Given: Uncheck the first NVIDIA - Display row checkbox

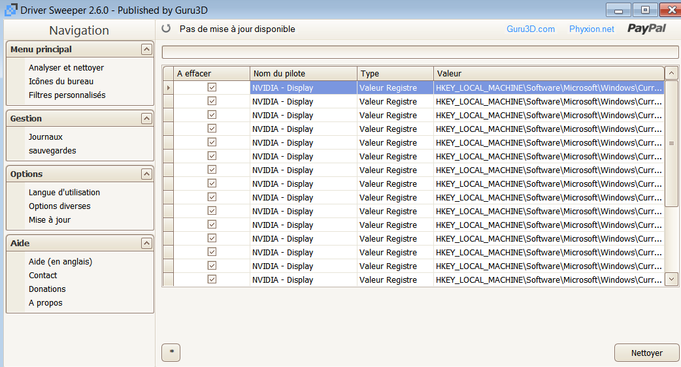Looking at the screenshot, I should click(212, 88).
